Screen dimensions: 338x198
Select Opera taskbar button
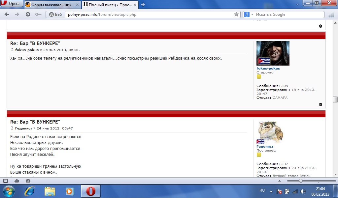point(91,191)
